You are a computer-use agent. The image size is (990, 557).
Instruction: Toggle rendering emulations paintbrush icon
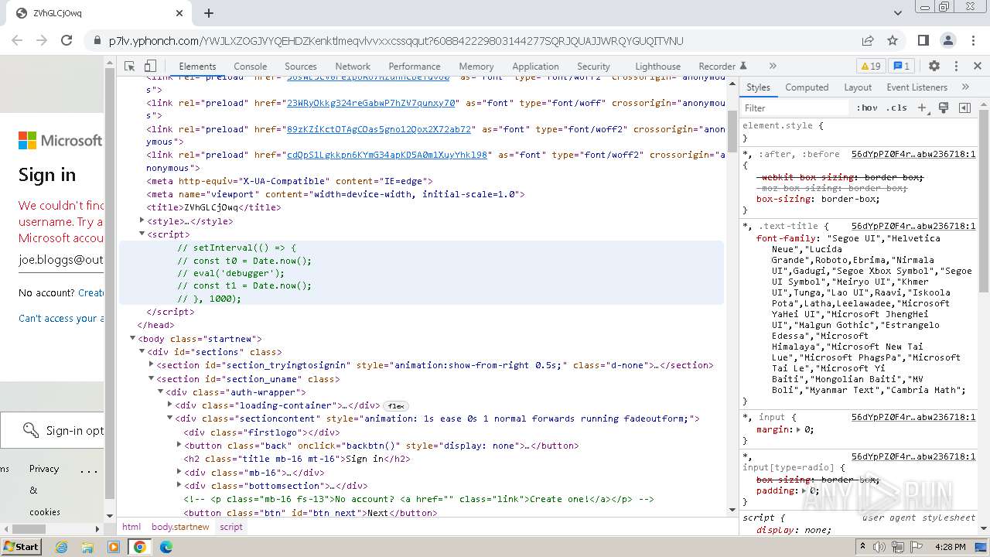point(944,108)
